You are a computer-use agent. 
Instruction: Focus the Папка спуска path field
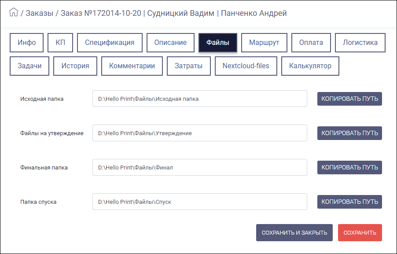(200, 202)
